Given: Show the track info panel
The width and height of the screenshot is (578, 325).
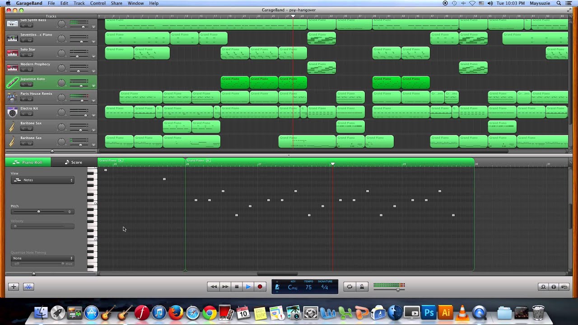Looking at the screenshot, I should [x=554, y=287].
